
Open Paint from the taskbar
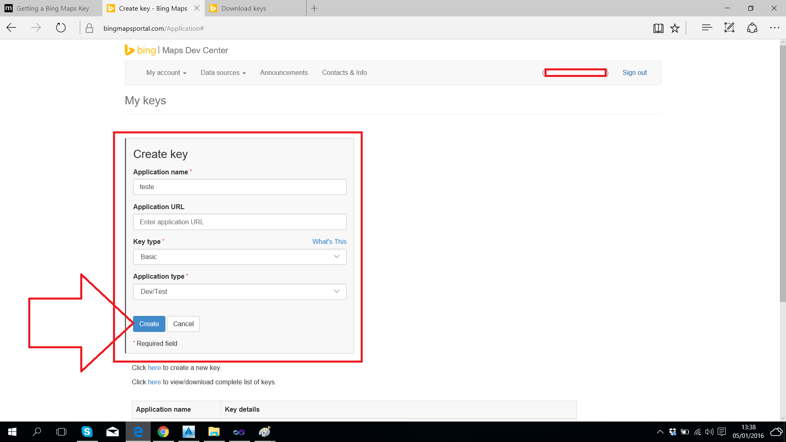[x=265, y=432]
